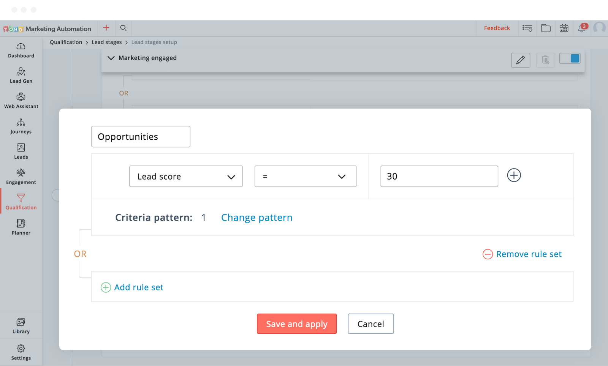
Task: Open Lead Gen in the sidebar
Action: pos(21,75)
